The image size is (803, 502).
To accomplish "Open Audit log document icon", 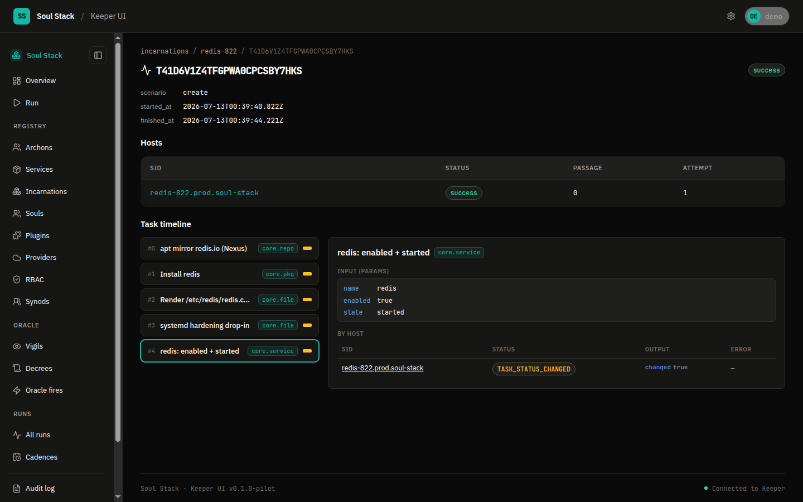I will [17, 489].
